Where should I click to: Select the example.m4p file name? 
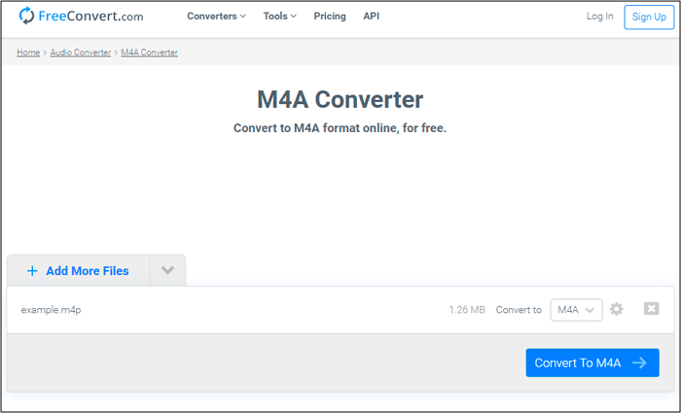50,310
